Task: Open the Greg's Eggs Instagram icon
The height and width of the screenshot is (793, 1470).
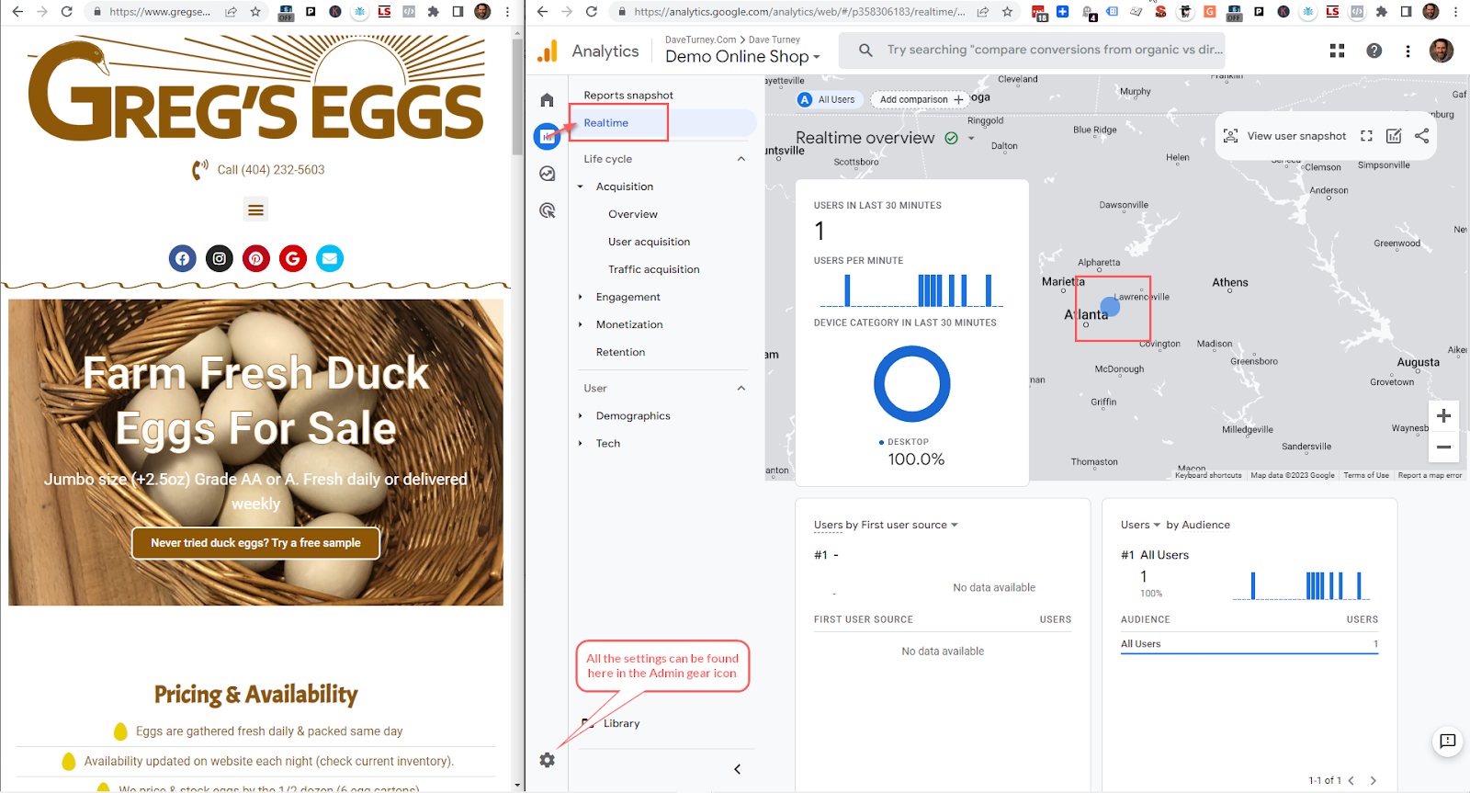Action: tap(220, 258)
